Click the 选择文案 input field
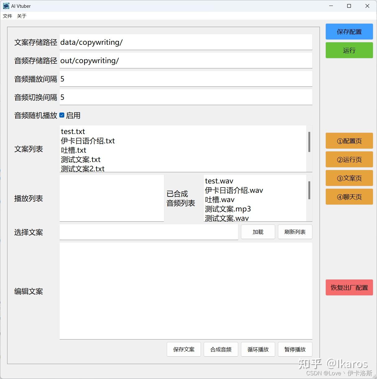Screen dimensions: 377x379 point(148,232)
